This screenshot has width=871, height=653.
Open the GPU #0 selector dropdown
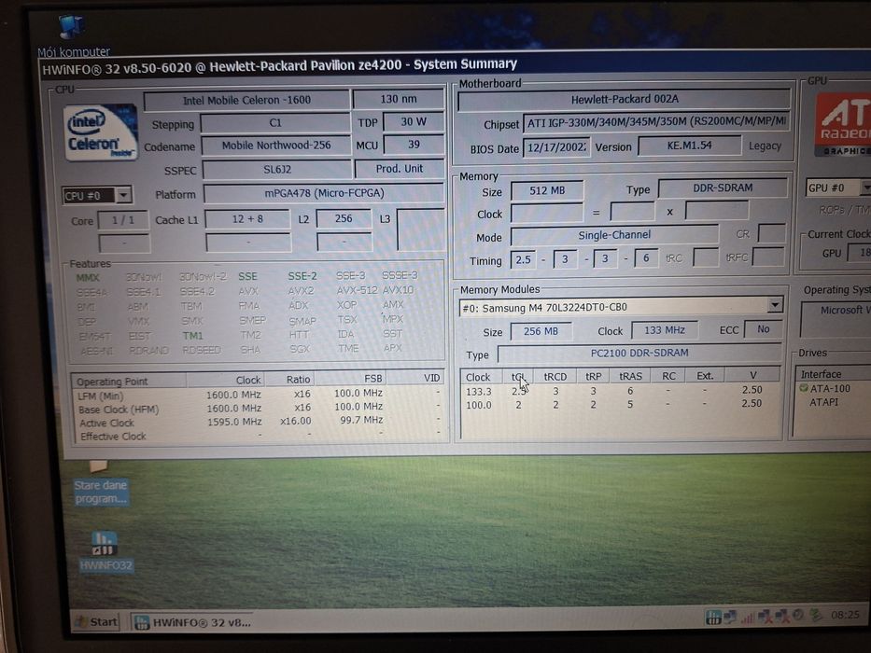[865, 188]
